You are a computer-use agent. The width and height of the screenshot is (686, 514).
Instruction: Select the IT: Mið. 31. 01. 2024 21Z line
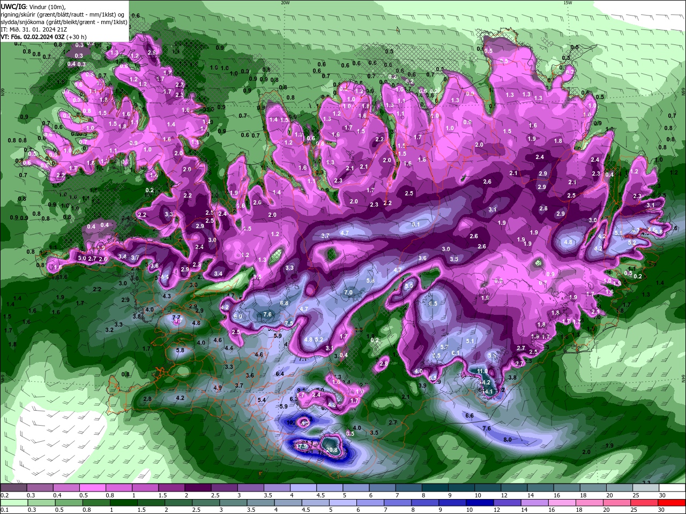click(34, 29)
